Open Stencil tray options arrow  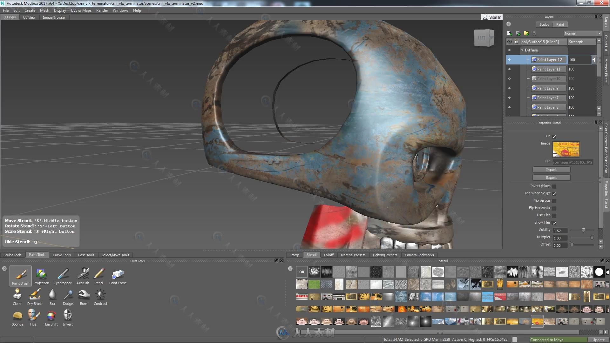[290, 269]
